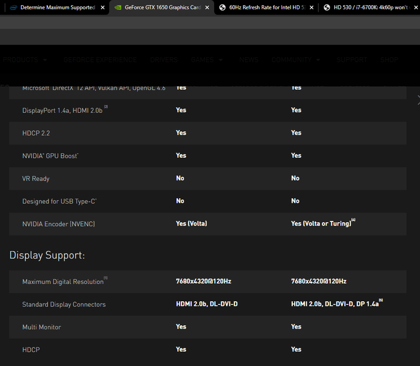Viewport: 420px width, 366px height.
Task: Select the NVIDIA GPU Boost row label
Action: tap(50, 156)
